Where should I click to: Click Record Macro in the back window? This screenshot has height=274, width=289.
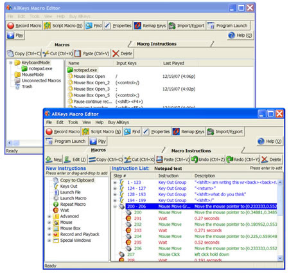click(x=24, y=26)
